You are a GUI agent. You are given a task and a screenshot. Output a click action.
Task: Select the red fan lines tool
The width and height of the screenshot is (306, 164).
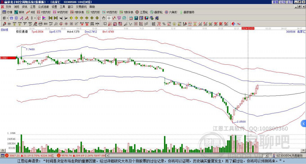[110, 24]
